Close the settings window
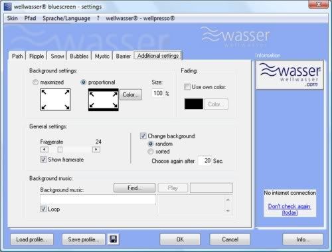 pos(319,4)
